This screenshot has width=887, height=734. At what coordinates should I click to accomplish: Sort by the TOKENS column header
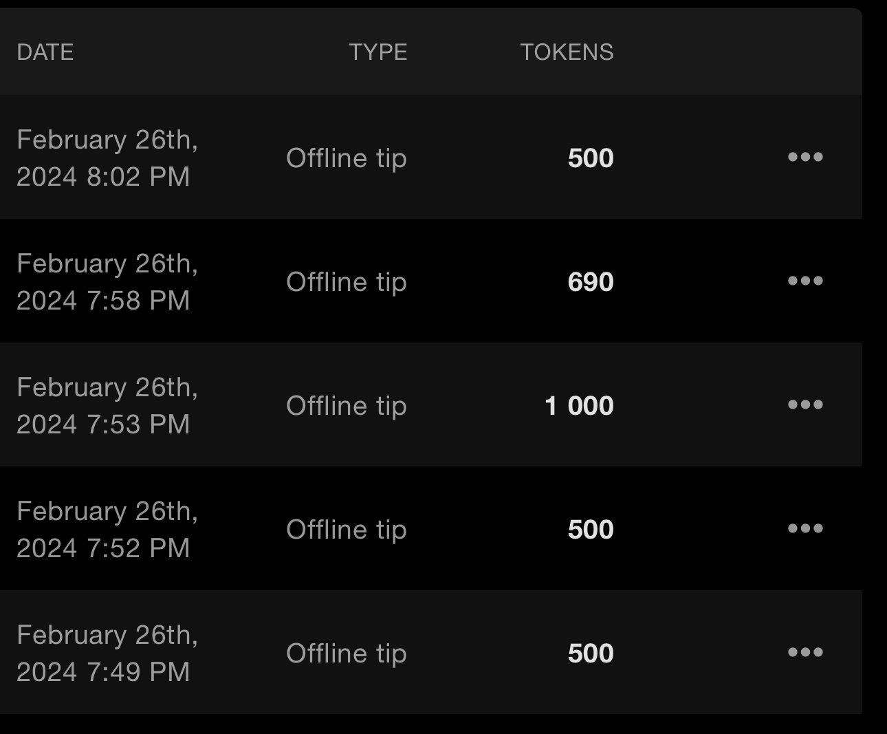(567, 52)
